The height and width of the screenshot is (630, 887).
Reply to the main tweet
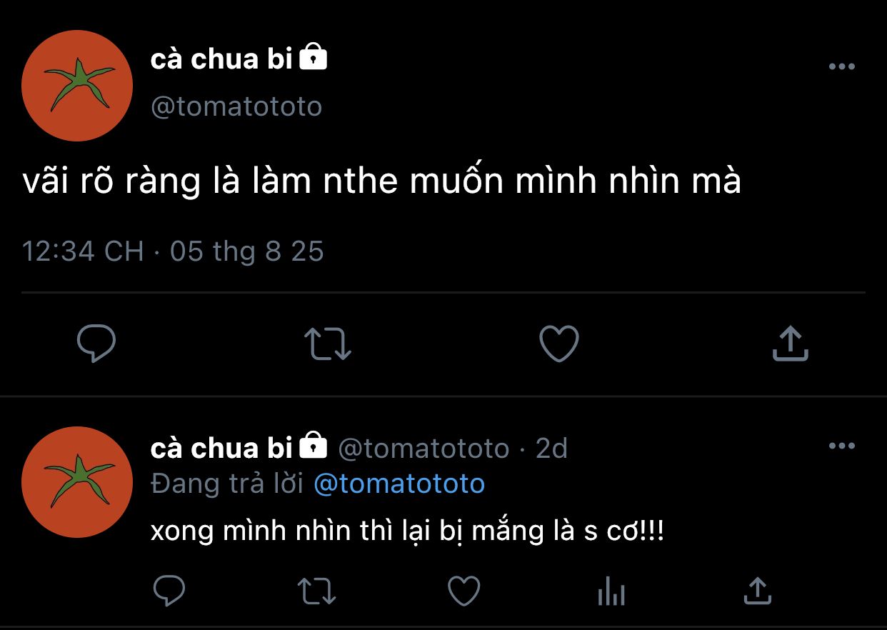click(96, 344)
